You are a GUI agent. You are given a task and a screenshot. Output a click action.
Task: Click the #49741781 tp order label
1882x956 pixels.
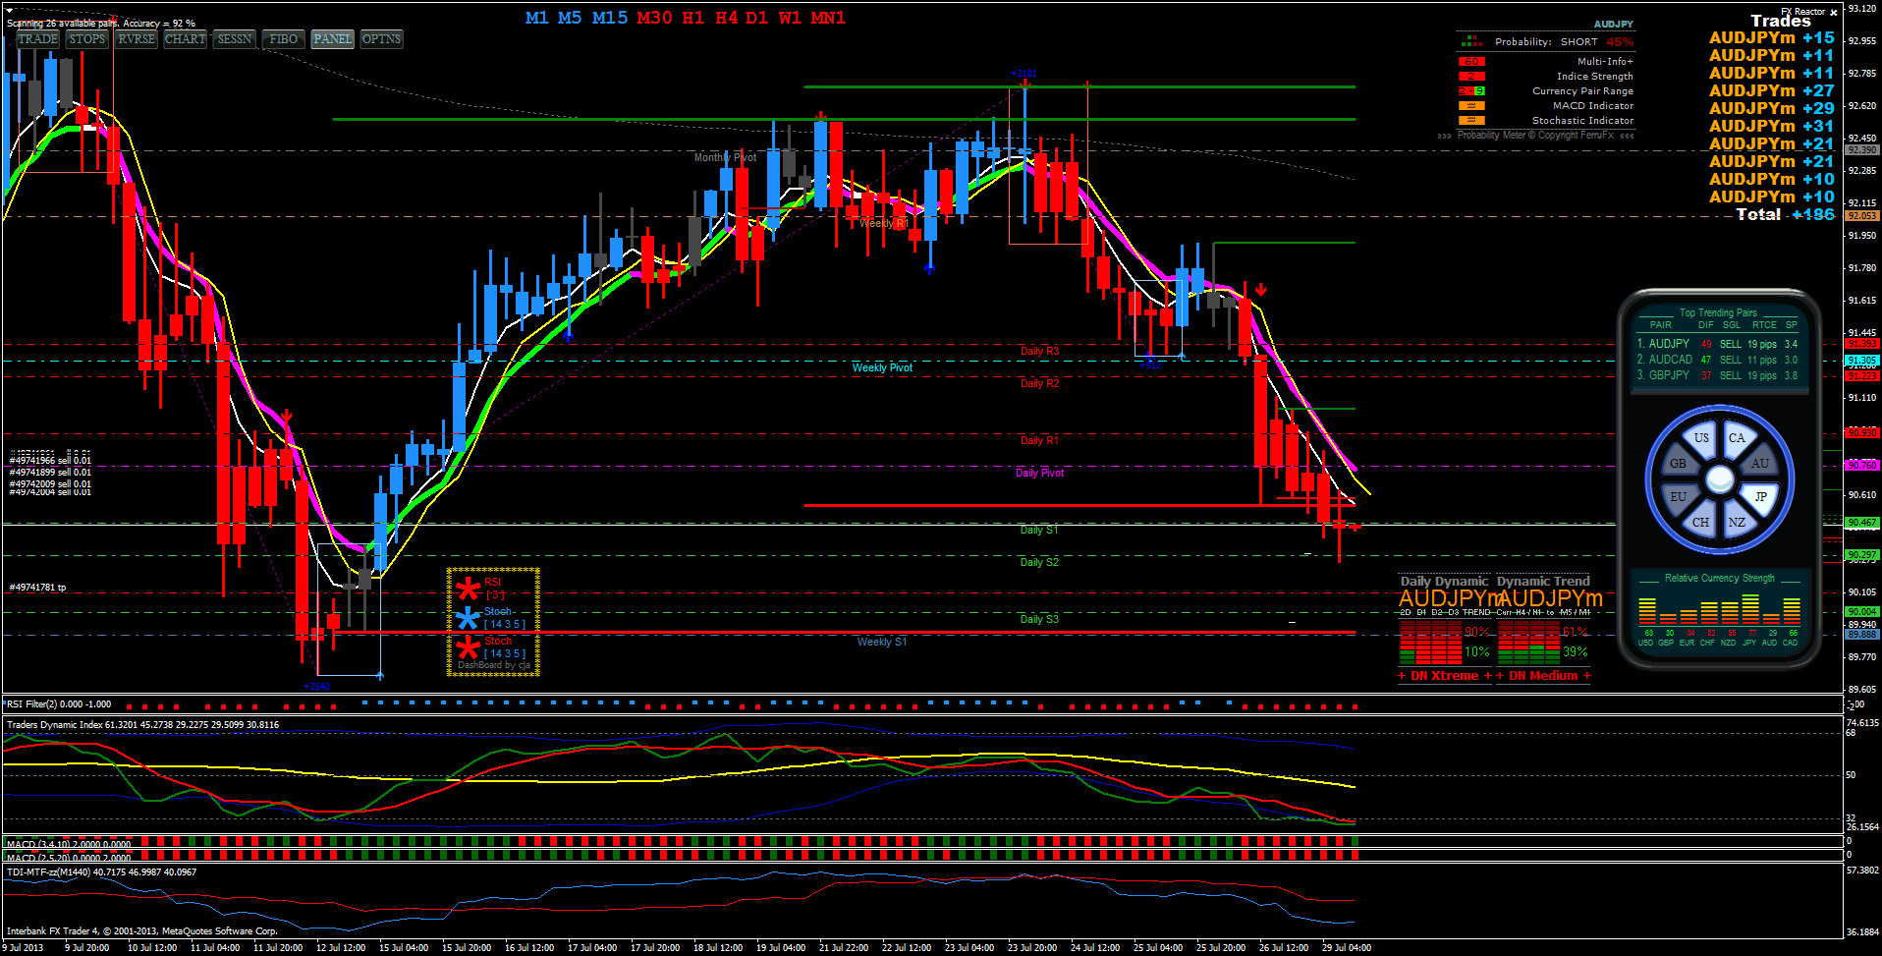pos(37,588)
